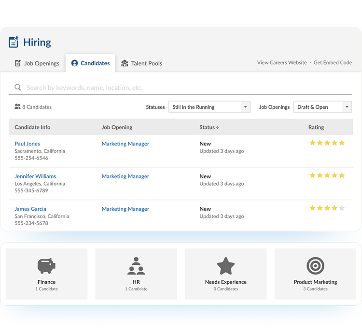Open Jennifer Williams' Marketing Manager job opening
This screenshot has width=362, height=332.
point(125,176)
